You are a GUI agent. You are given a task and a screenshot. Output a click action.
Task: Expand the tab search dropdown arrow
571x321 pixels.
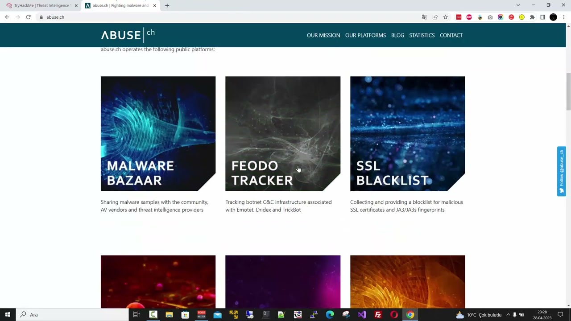[x=518, y=5]
